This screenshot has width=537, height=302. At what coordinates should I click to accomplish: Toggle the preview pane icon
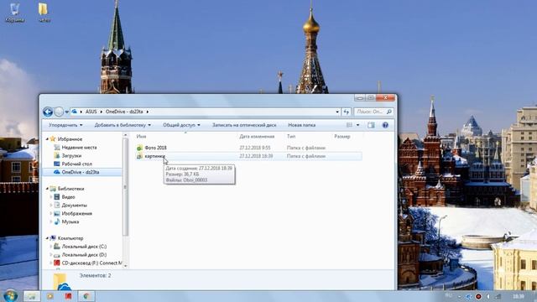[371, 125]
